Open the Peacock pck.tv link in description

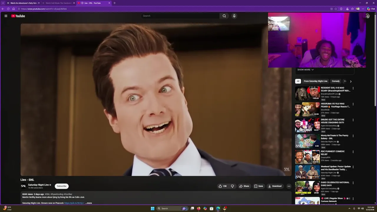pyautogui.click(x=74, y=203)
